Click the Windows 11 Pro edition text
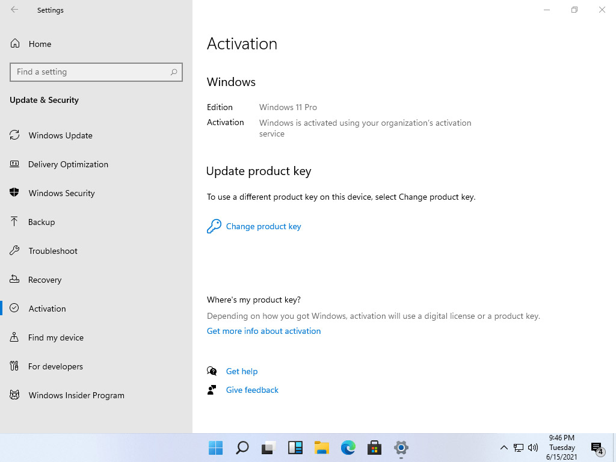The image size is (616, 462). pyautogui.click(x=288, y=107)
